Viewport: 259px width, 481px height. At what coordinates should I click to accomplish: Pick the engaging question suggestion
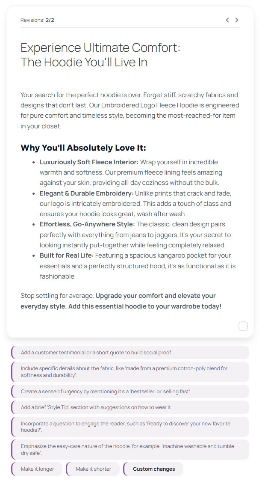click(130, 427)
